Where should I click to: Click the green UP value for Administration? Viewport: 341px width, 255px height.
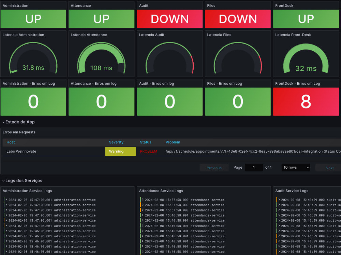point(33,19)
